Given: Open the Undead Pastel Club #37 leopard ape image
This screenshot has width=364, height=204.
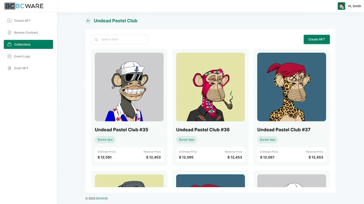Looking at the screenshot, I should click(x=292, y=87).
